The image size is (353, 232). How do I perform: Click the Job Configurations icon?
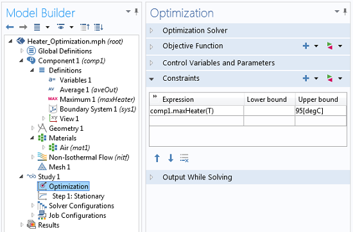click(42, 215)
